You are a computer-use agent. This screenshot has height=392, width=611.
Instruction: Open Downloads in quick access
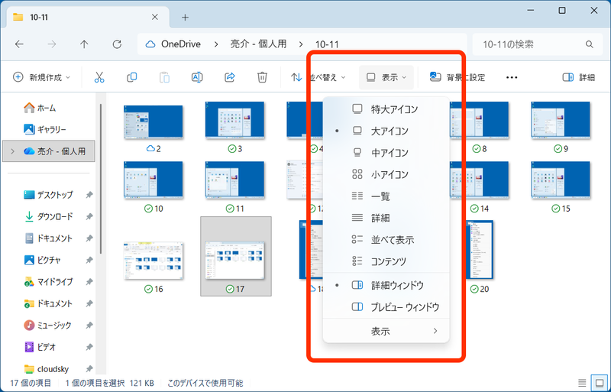click(48, 216)
